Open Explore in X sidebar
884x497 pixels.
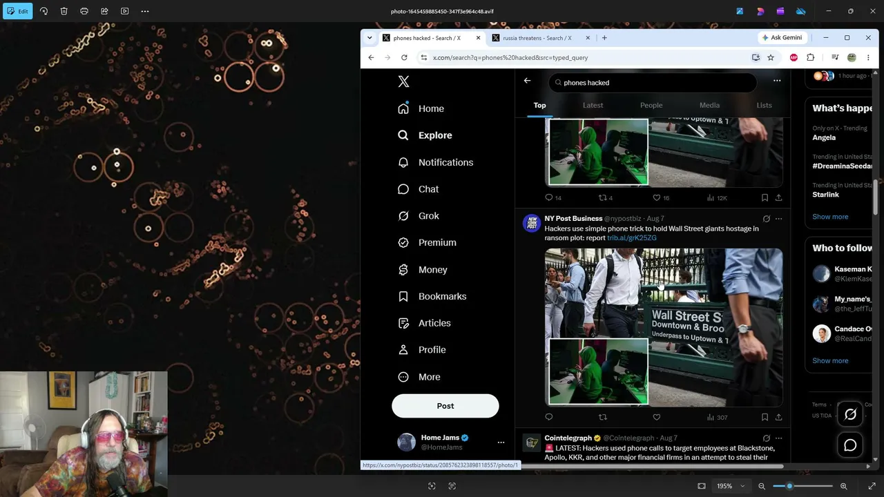click(425, 135)
